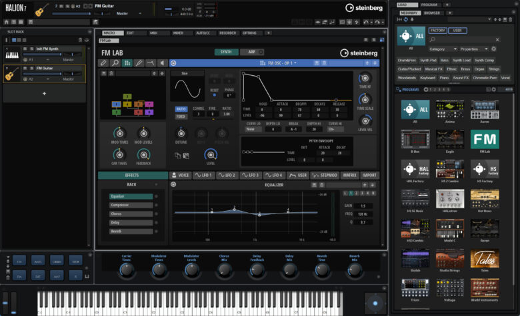Open the FM OSC - OP 1 dropdown

point(279,63)
